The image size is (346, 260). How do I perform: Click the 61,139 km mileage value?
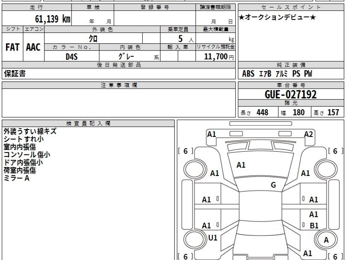coord(53,19)
